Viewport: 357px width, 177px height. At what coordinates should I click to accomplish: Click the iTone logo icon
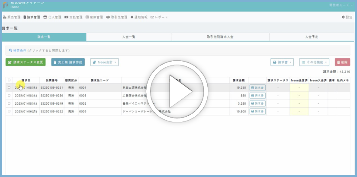(6, 5)
